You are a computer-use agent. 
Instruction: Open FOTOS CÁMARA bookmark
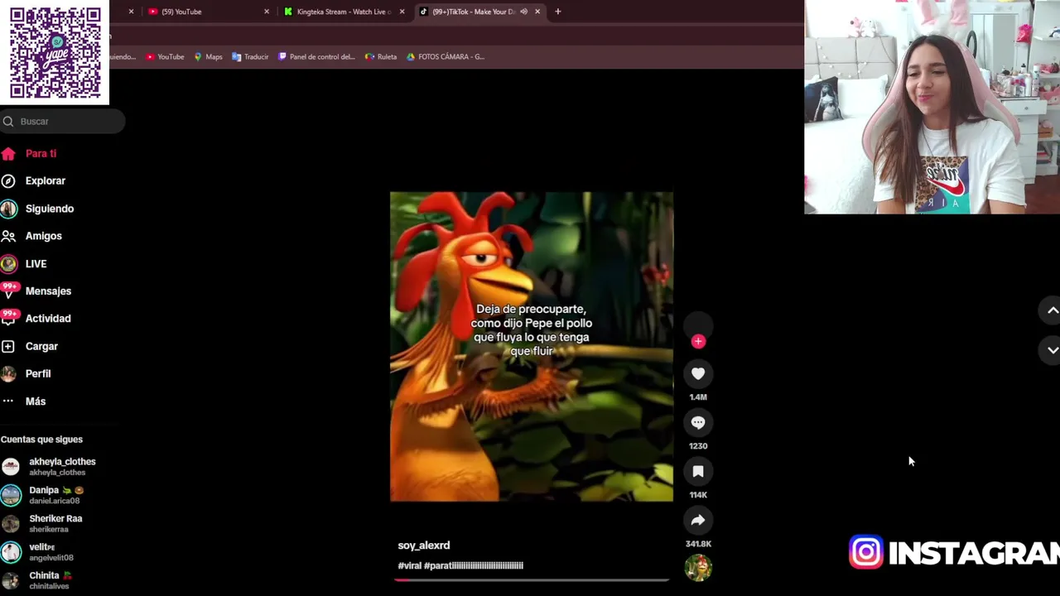click(x=445, y=56)
